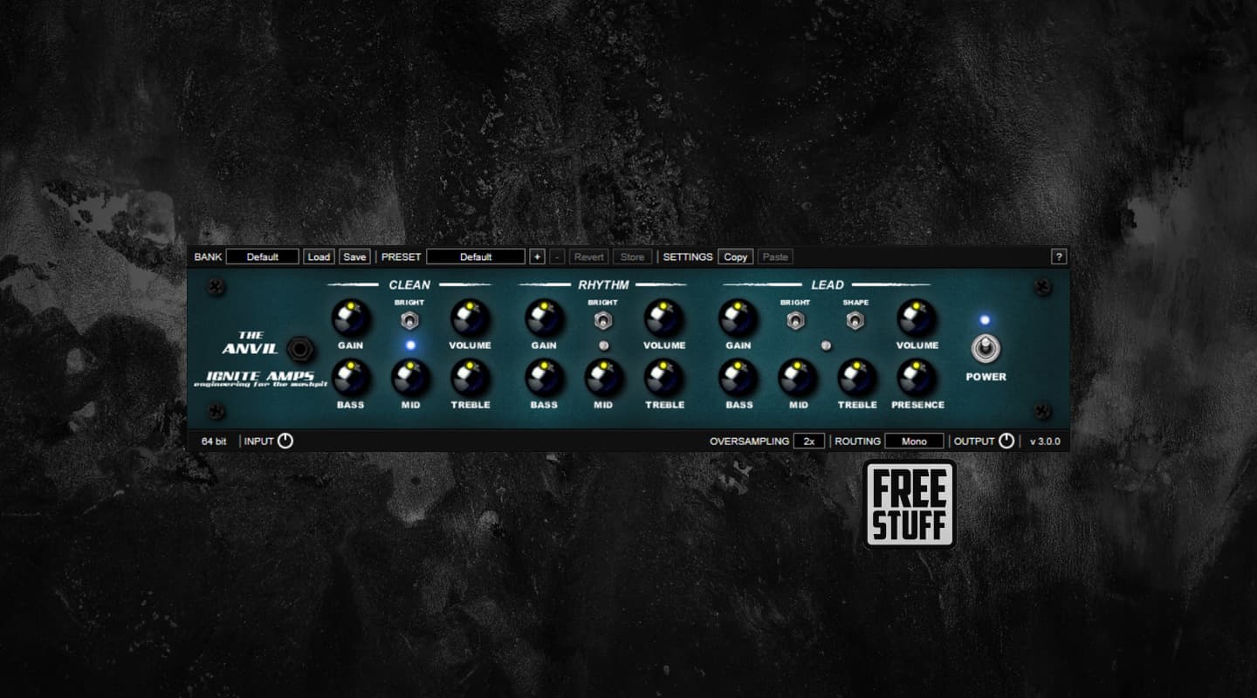
Task: Click the Store preset button
Action: coord(633,257)
